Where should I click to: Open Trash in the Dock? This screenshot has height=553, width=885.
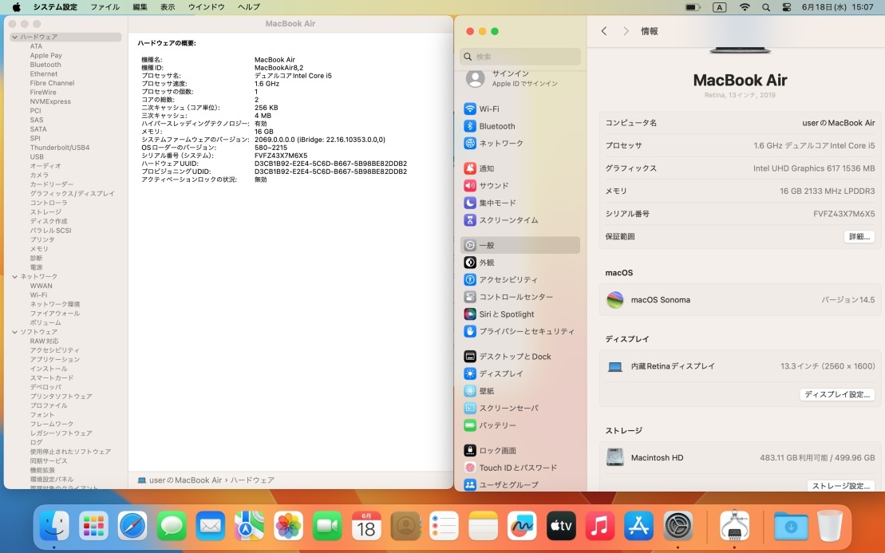(x=830, y=527)
